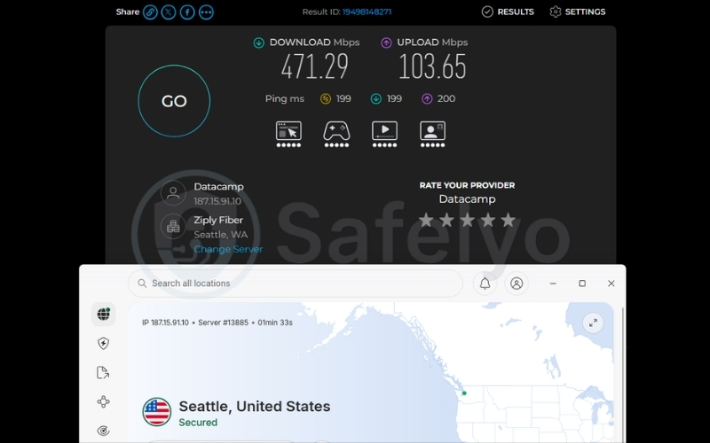710x443 pixels.
Task: Share the result on Facebook
Action: pyautogui.click(x=187, y=12)
